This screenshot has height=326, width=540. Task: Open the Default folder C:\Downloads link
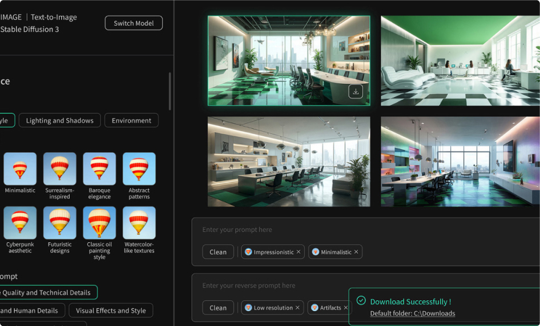(x=412, y=313)
